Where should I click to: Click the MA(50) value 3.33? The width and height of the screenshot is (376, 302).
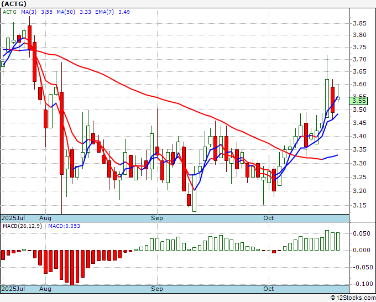[85, 12]
